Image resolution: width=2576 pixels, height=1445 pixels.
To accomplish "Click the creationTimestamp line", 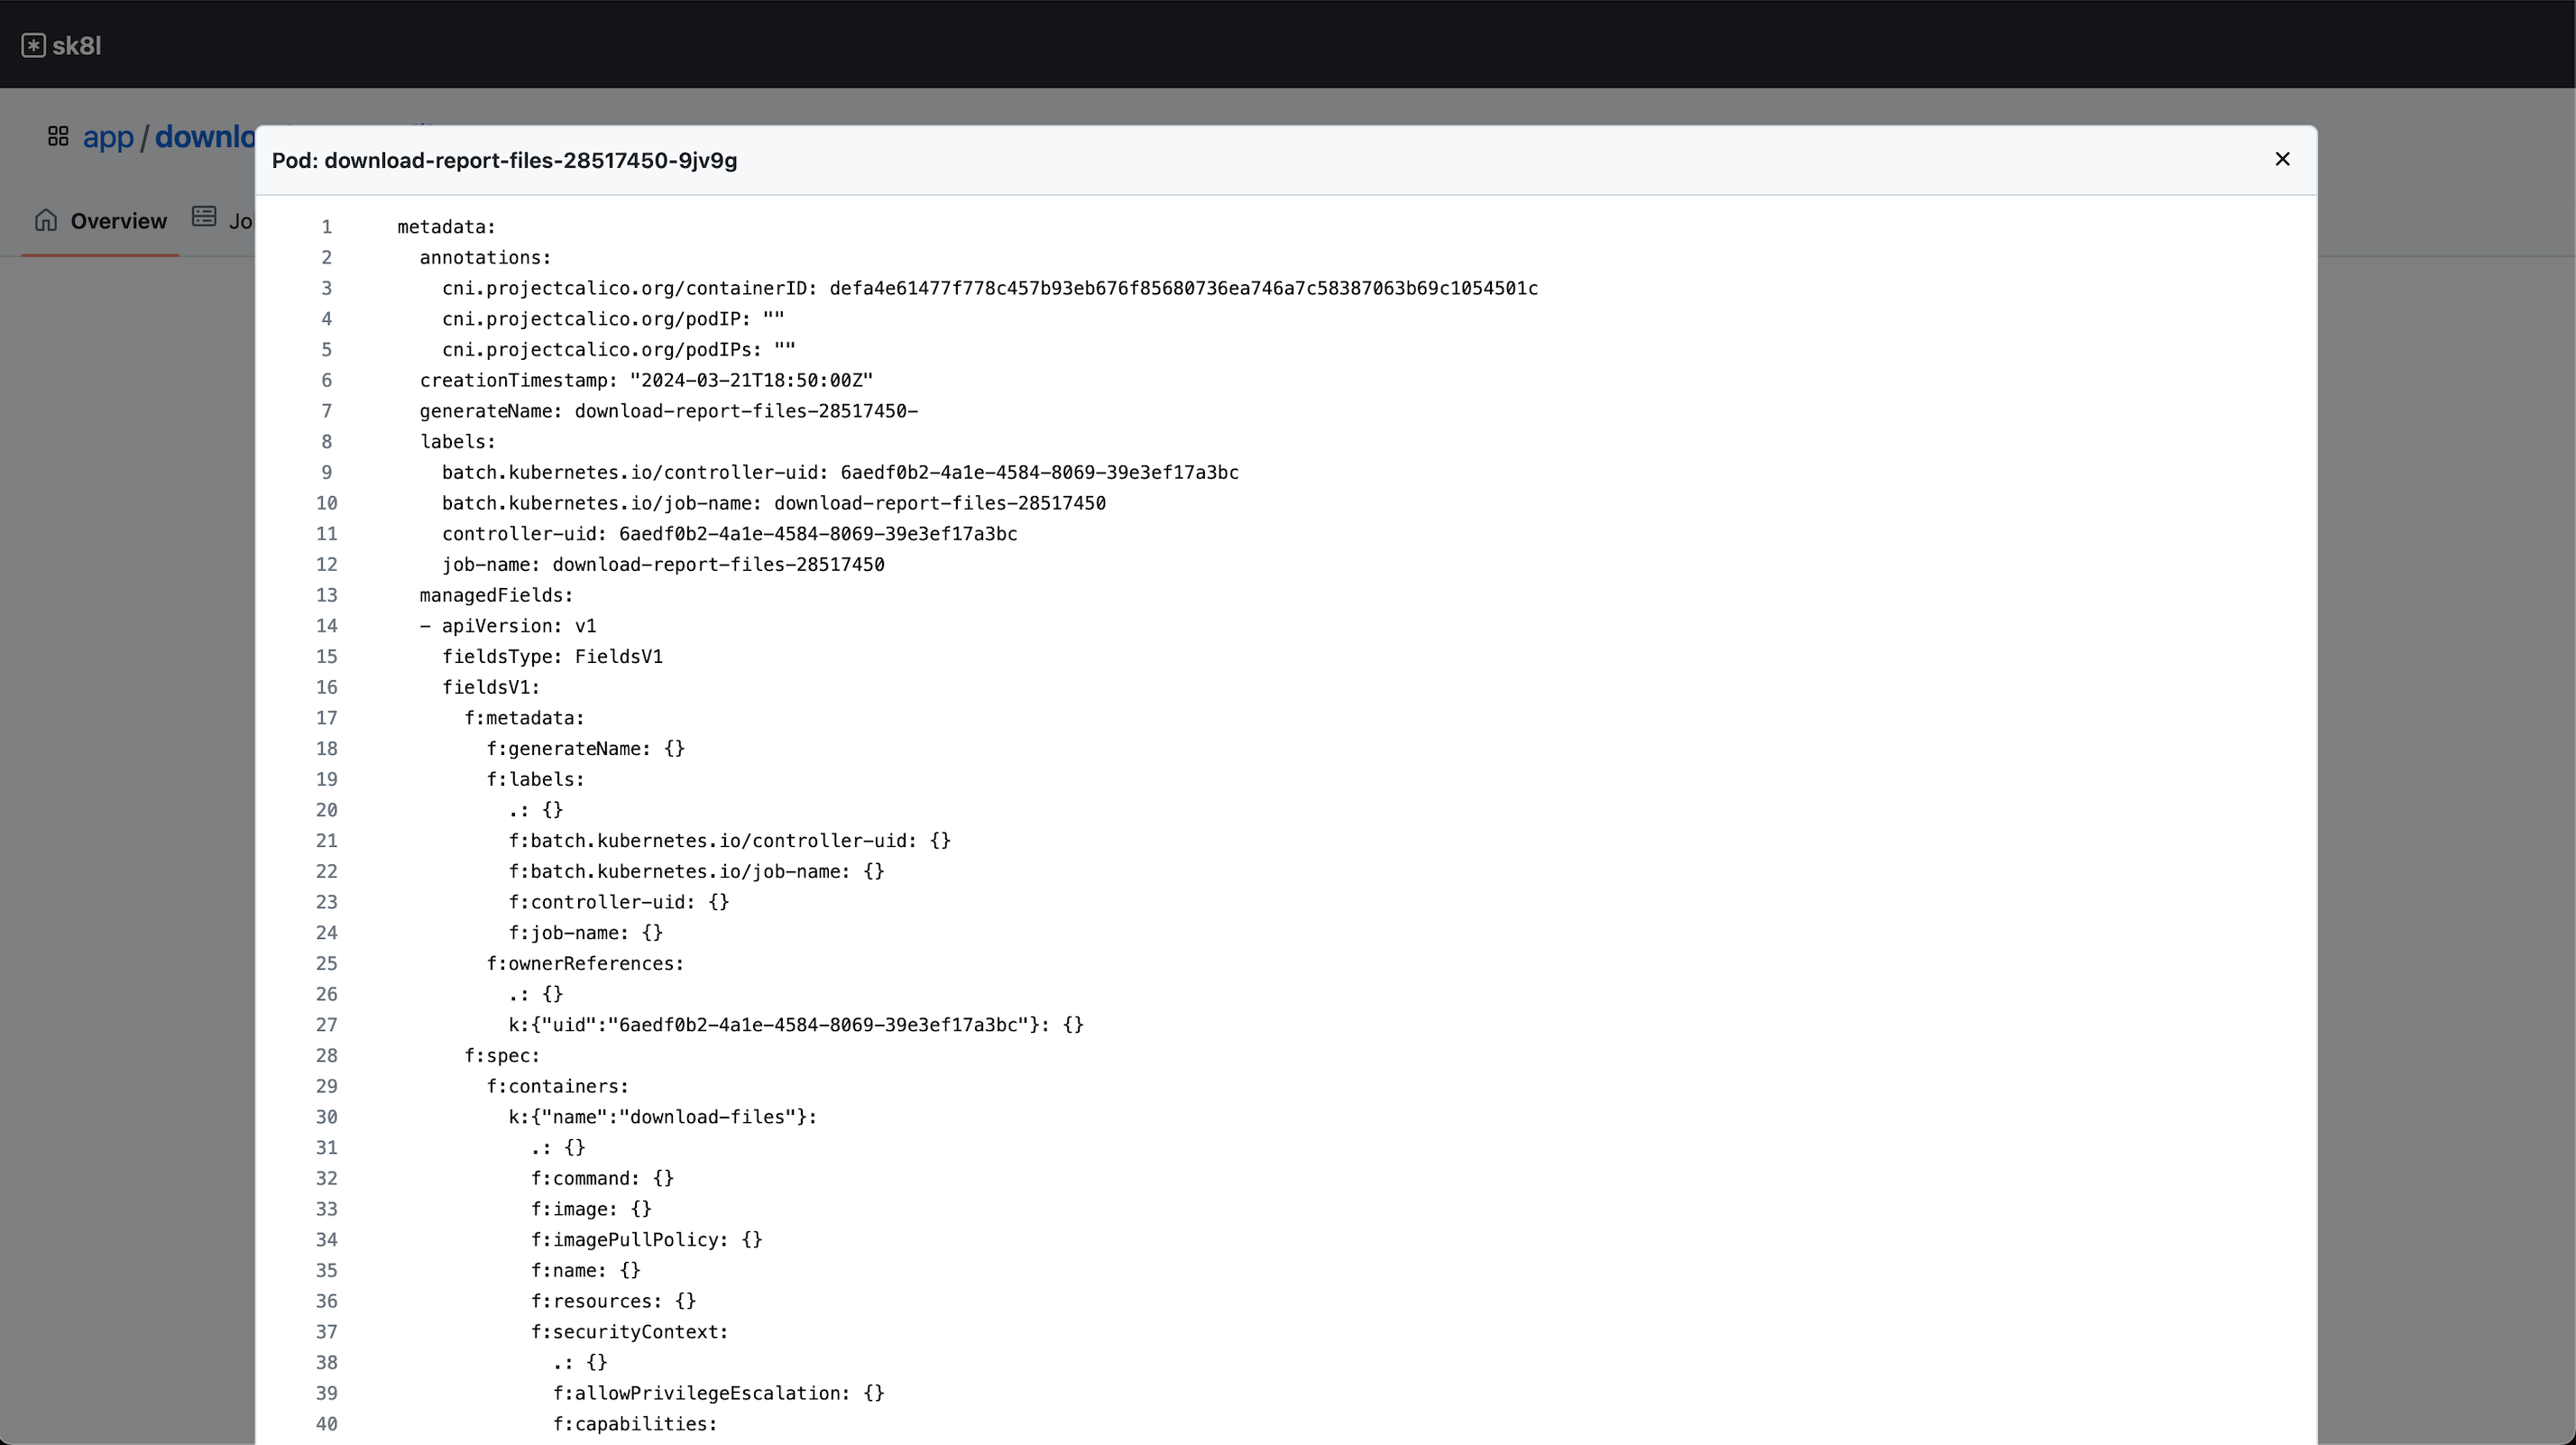I will [646, 380].
